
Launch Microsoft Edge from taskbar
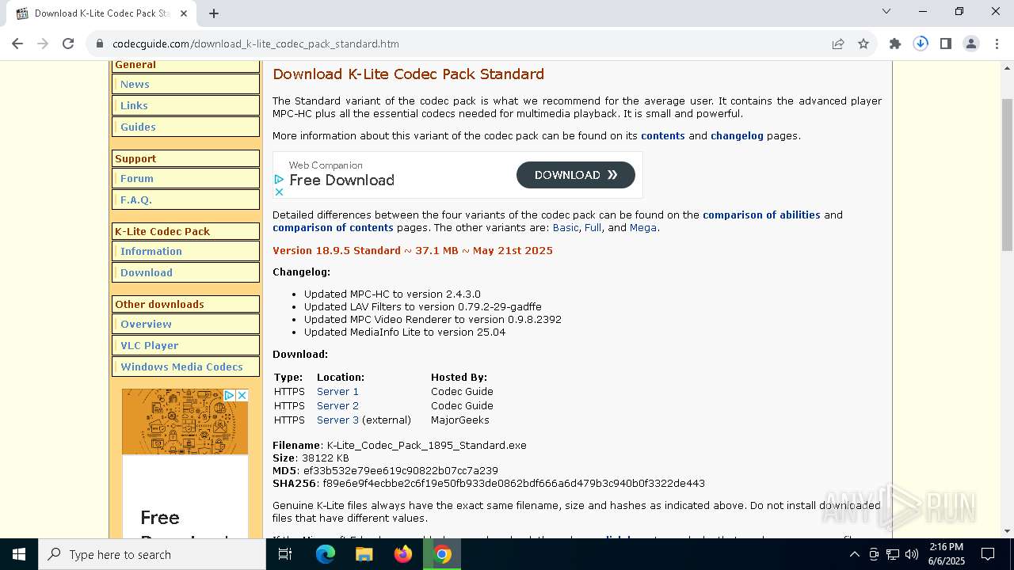(x=326, y=554)
